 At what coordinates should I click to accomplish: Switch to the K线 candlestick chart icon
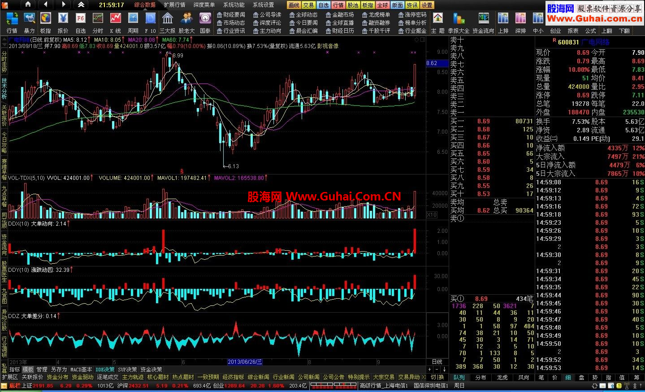[115, 23]
